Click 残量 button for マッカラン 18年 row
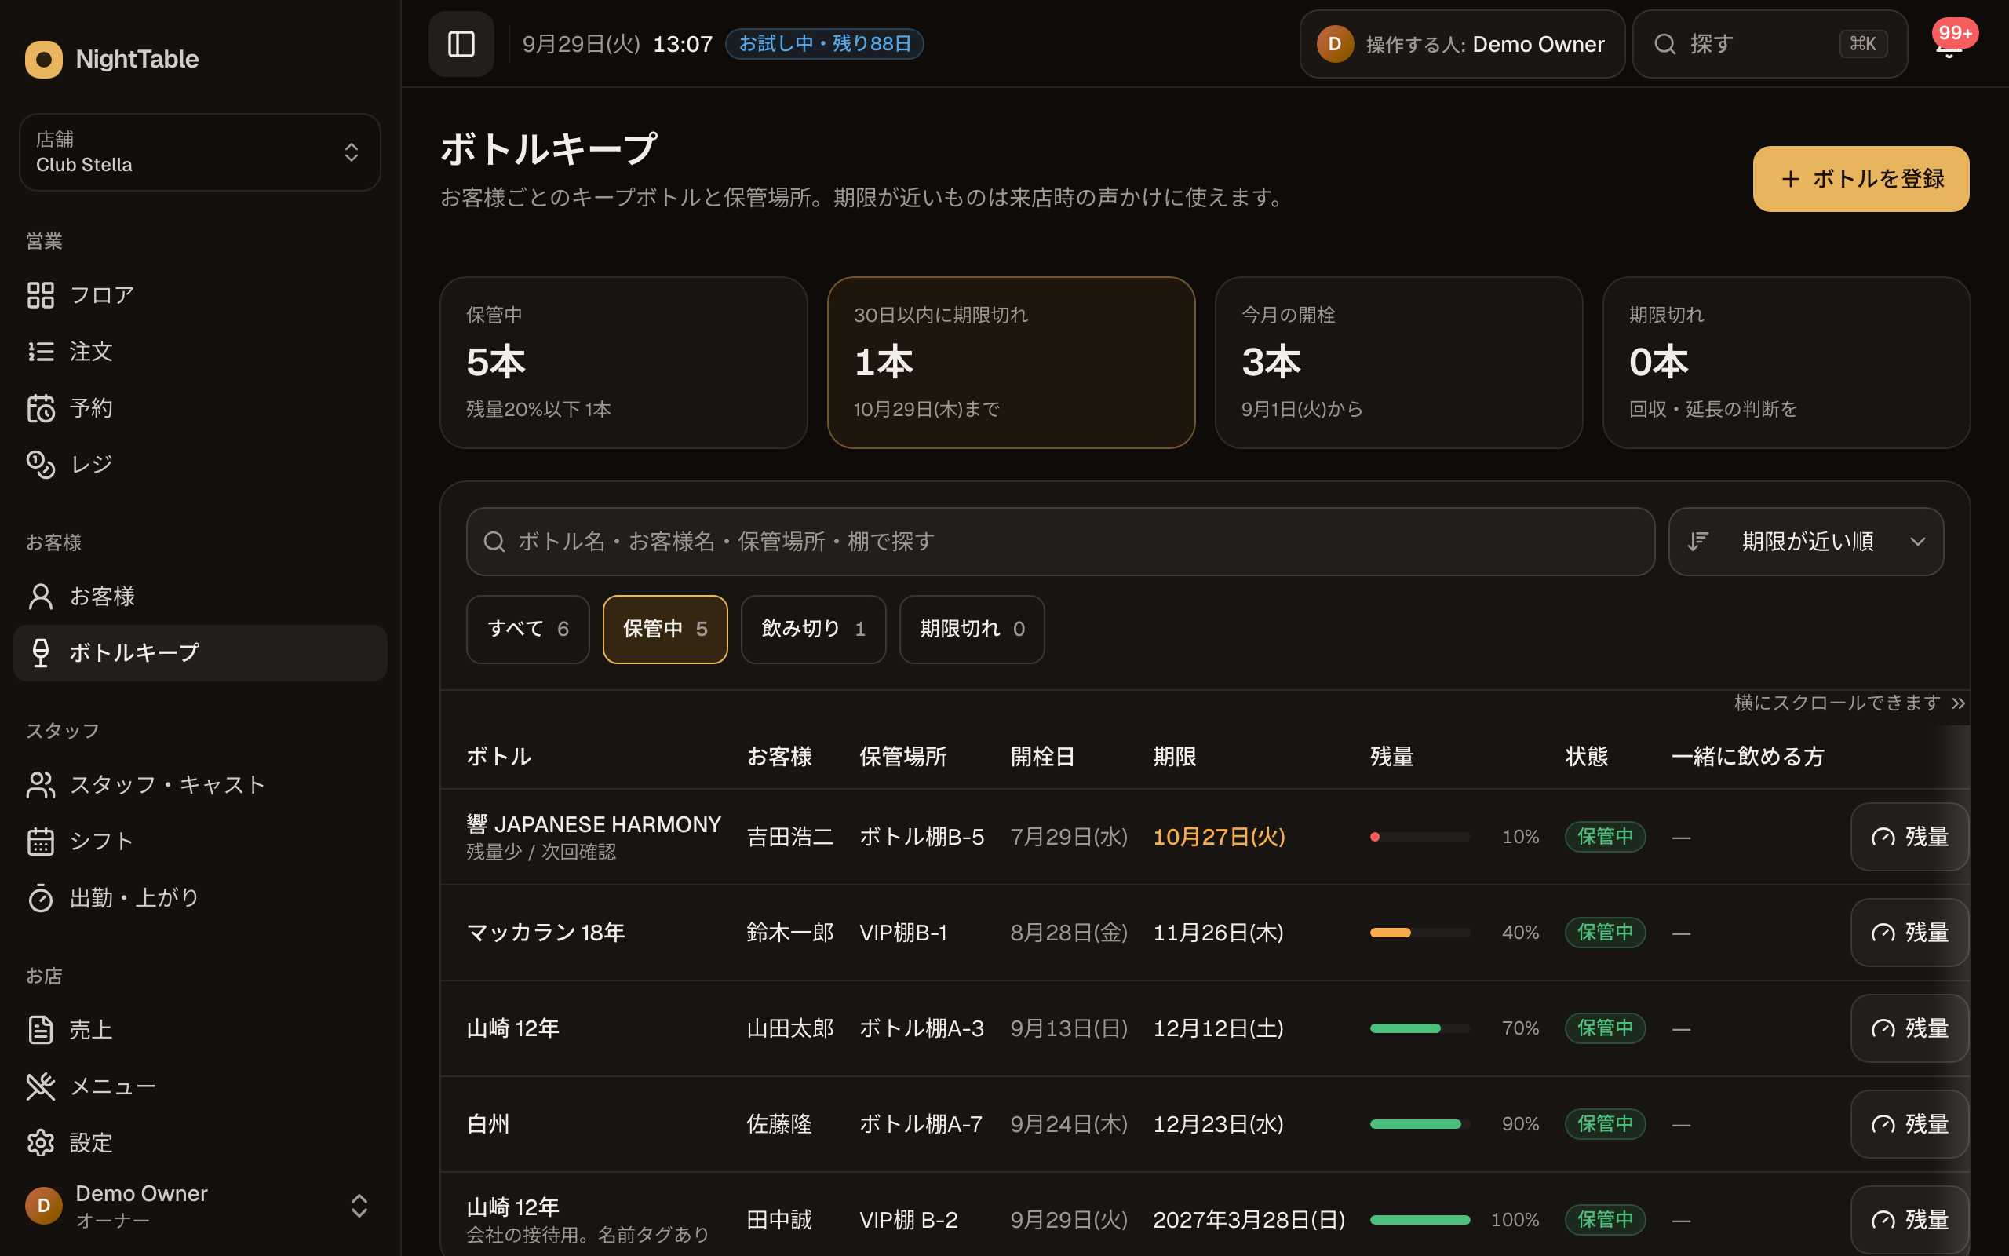Viewport: 2009px width, 1256px height. coord(1909,932)
